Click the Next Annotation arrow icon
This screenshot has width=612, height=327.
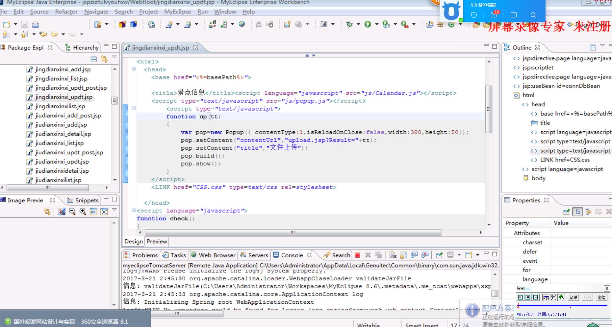[x=6, y=34]
